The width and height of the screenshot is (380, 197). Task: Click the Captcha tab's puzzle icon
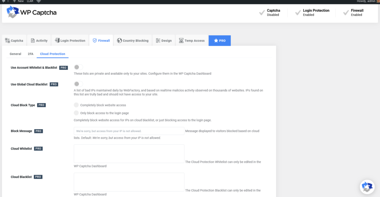point(7,40)
